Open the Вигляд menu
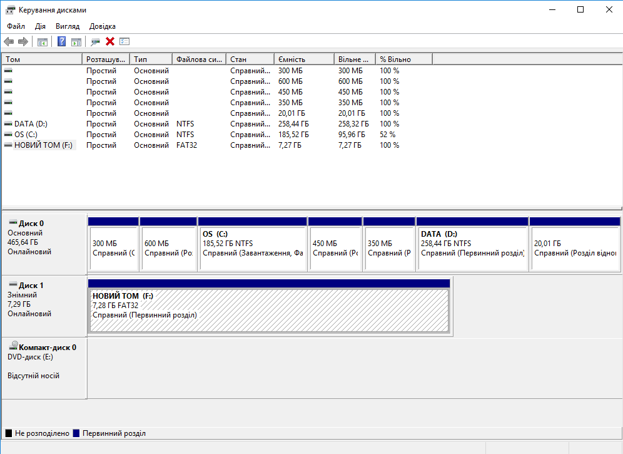The height and width of the screenshot is (454, 623). (68, 26)
